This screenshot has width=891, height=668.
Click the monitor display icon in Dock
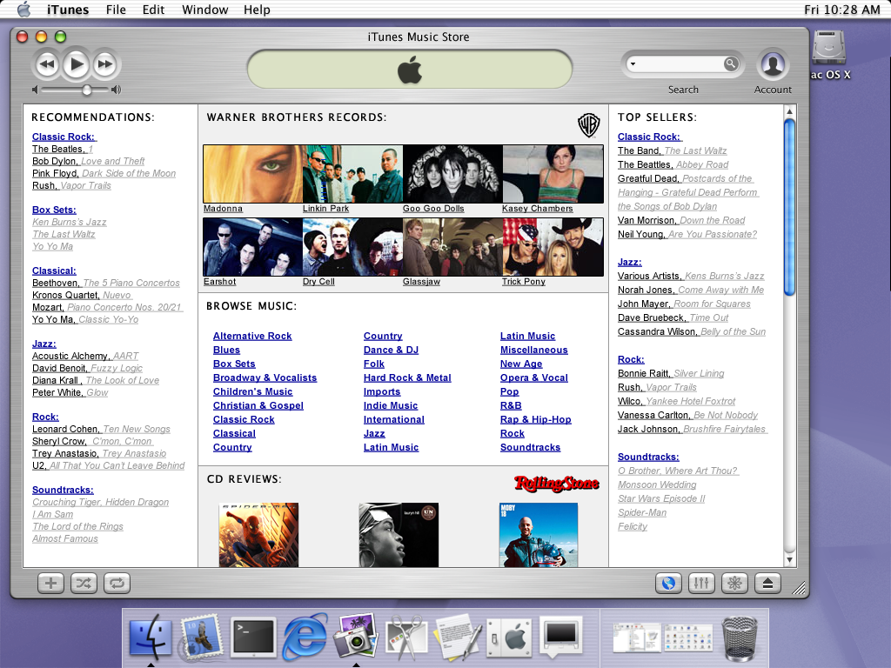click(x=561, y=637)
